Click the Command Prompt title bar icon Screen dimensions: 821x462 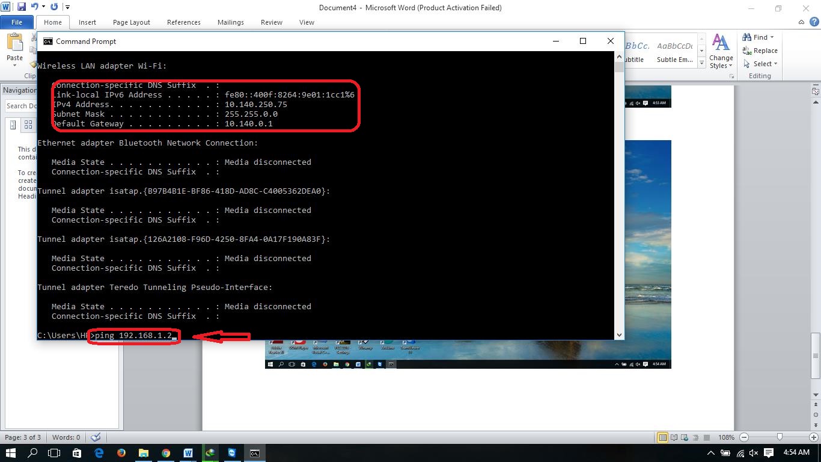(x=47, y=42)
